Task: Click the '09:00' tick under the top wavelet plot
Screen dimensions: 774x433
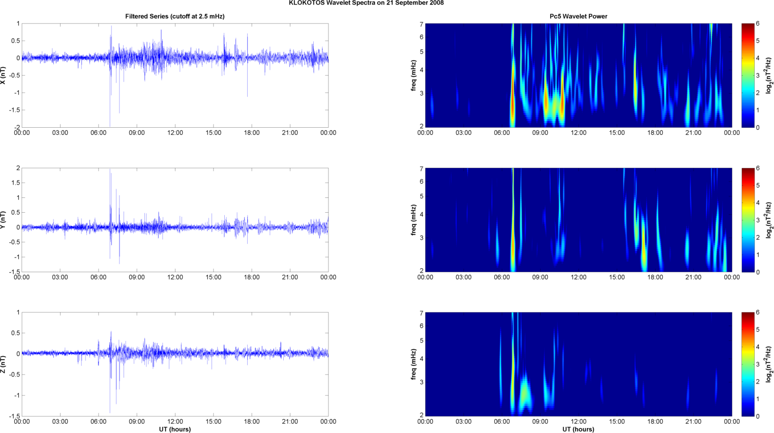Action: coord(540,133)
